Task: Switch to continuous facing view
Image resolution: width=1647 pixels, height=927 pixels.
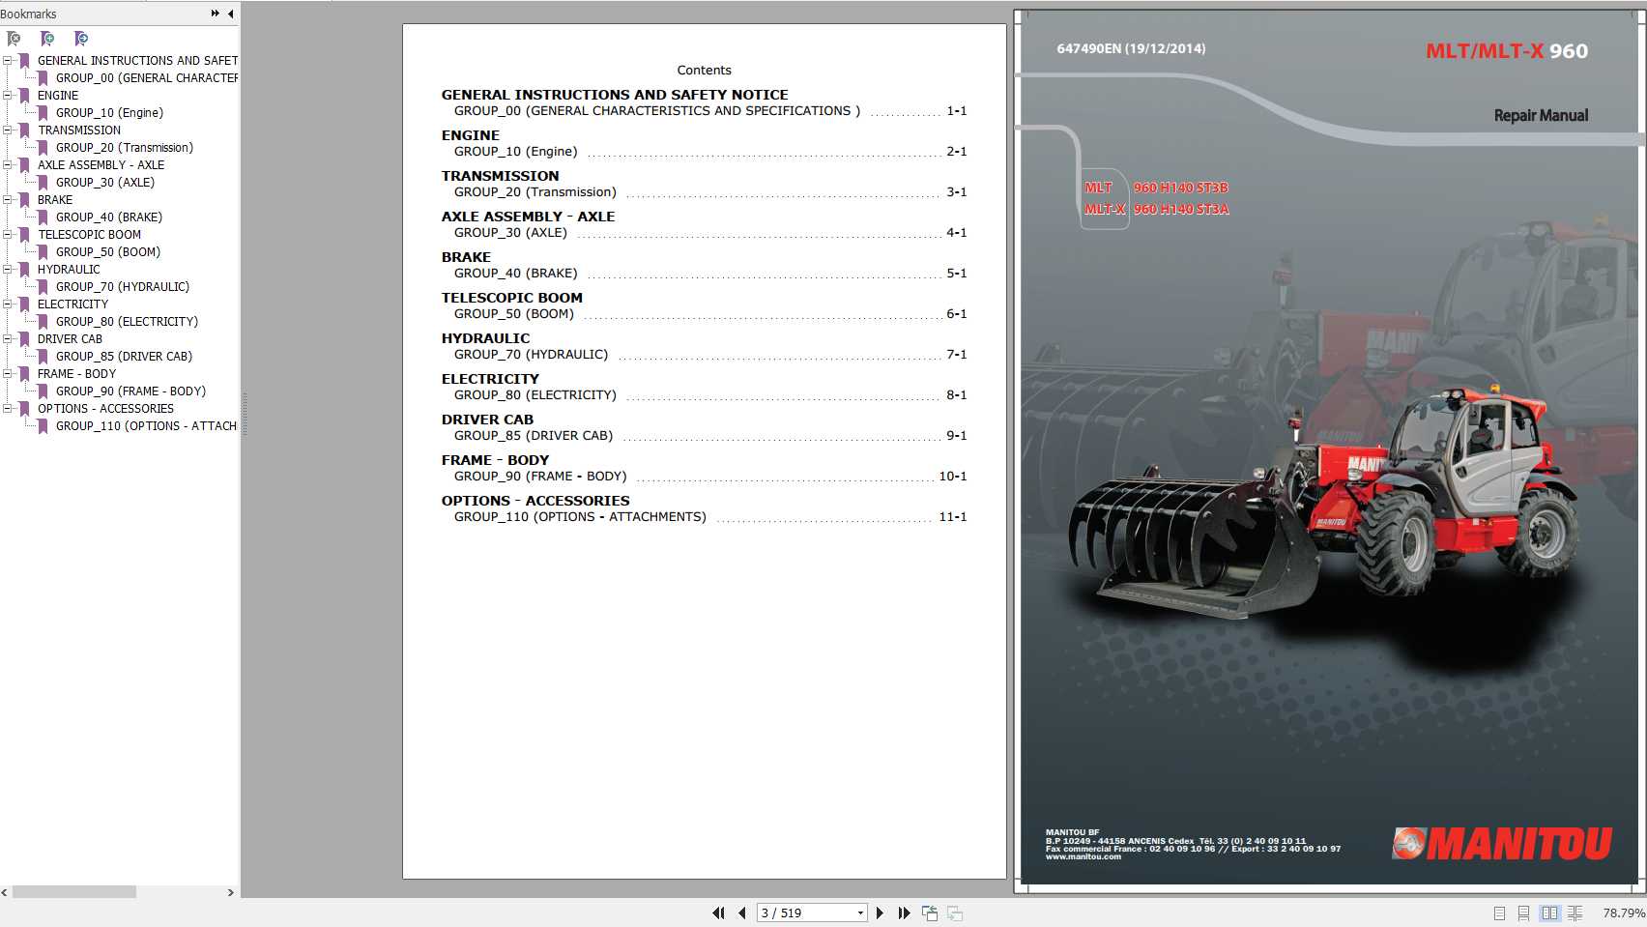Action: [1575, 913]
